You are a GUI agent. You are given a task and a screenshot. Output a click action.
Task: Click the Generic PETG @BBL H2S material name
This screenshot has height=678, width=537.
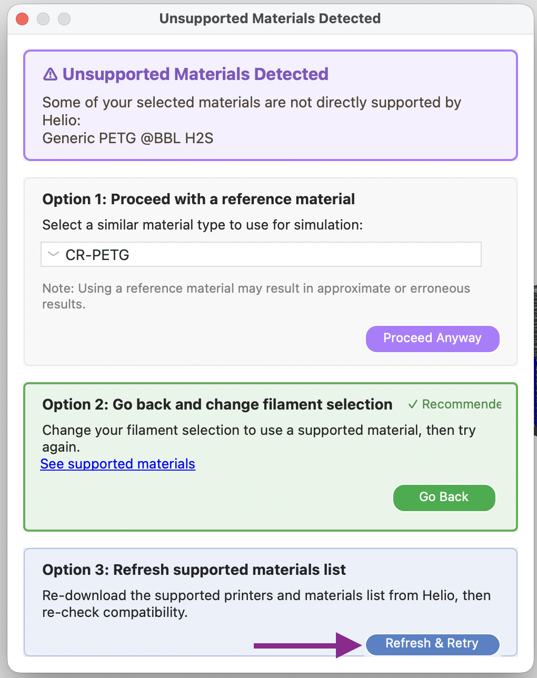click(127, 138)
